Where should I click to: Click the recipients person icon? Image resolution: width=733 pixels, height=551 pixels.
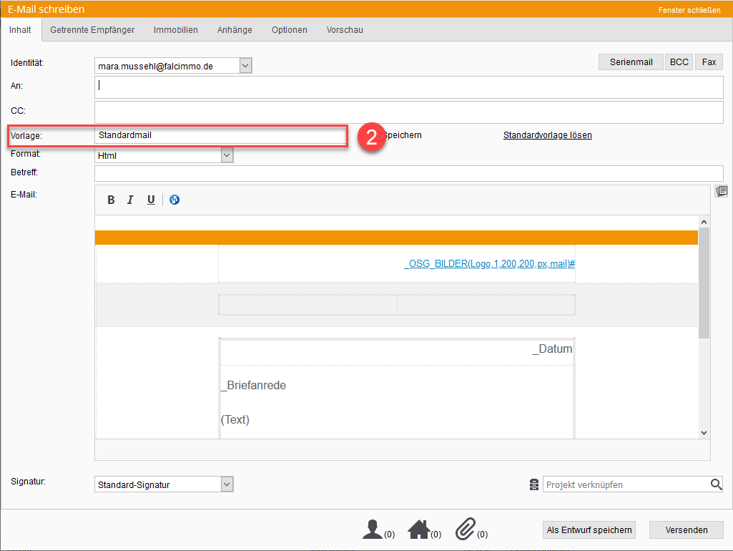(x=373, y=530)
